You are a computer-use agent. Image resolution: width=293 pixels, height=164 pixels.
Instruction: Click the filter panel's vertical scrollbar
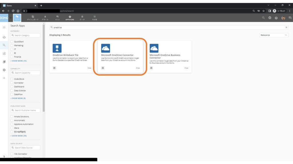tap(44, 68)
